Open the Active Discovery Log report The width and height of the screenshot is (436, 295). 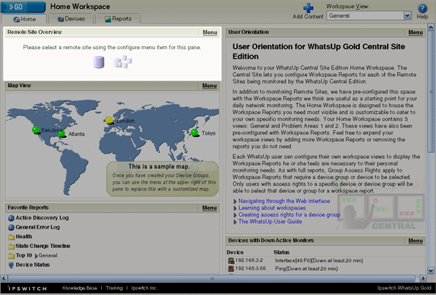click(42, 218)
